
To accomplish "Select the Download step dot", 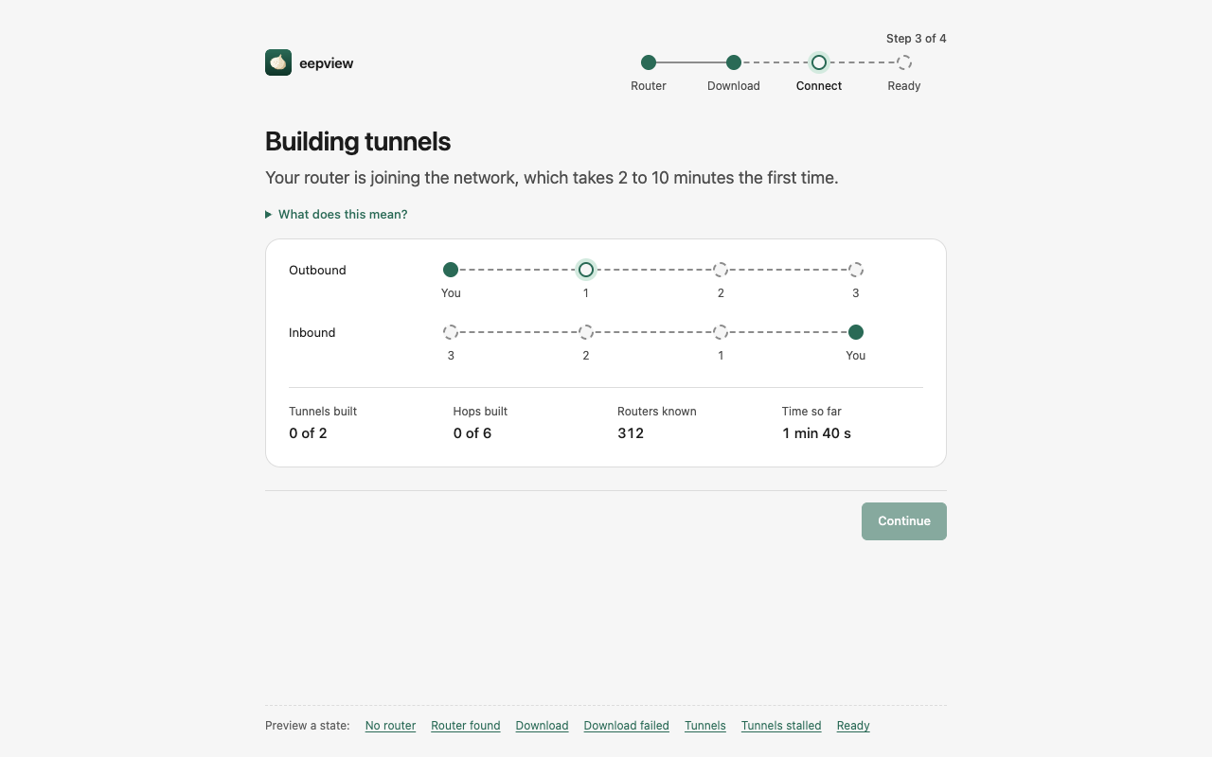I will click(x=734, y=62).
